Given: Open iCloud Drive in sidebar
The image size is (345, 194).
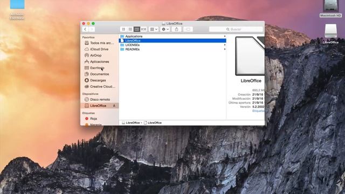Looking at the screenshot, I should click(99, 49).
